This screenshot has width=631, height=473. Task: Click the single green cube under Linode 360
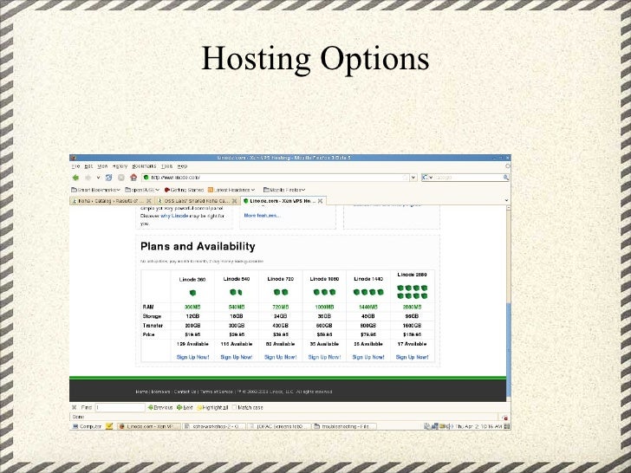[192, 293]
